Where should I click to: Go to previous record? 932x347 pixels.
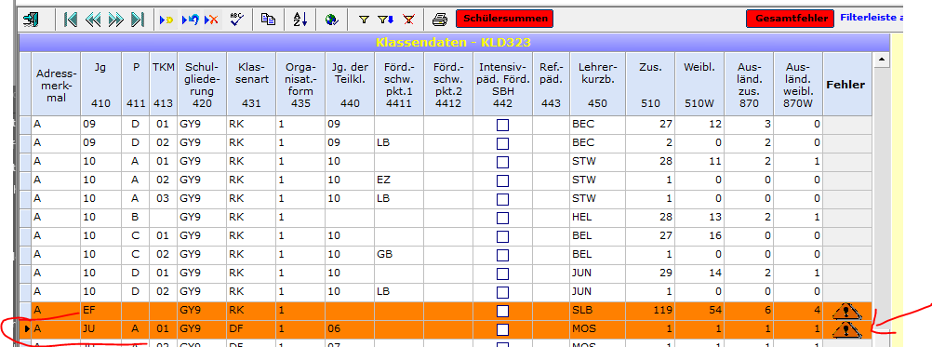(93, 19)
